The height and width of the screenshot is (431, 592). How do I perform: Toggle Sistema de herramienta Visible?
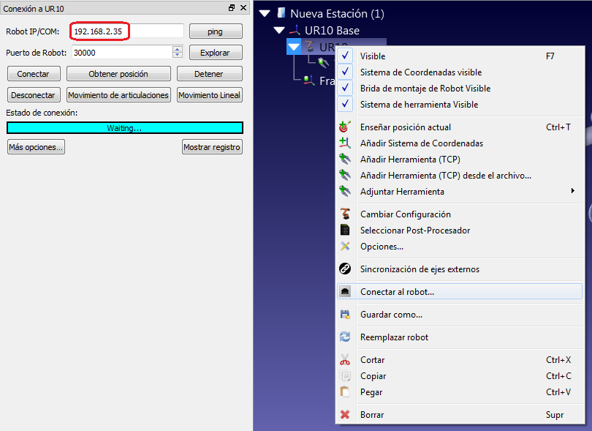(x=345, y=104)
